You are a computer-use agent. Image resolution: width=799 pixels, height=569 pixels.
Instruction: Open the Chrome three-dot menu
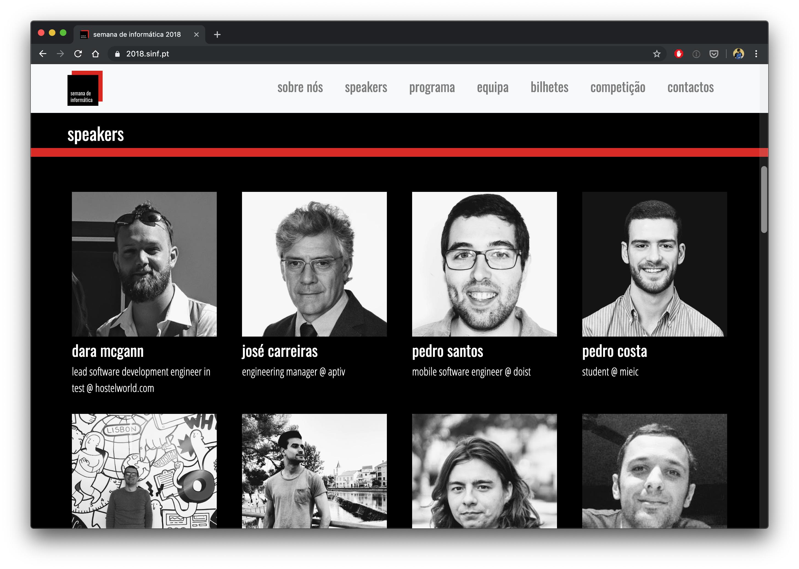pos(756,54)
